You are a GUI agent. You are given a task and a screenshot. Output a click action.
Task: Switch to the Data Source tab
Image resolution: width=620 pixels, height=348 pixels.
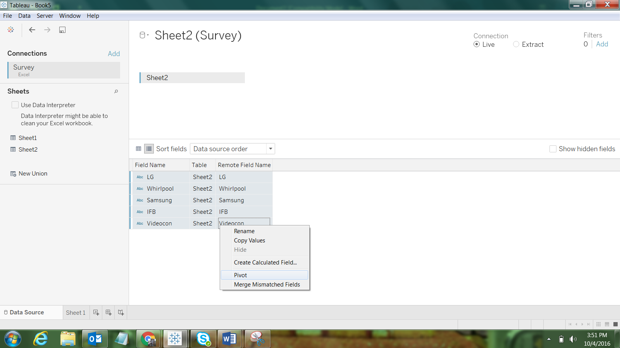click(31, 312)
